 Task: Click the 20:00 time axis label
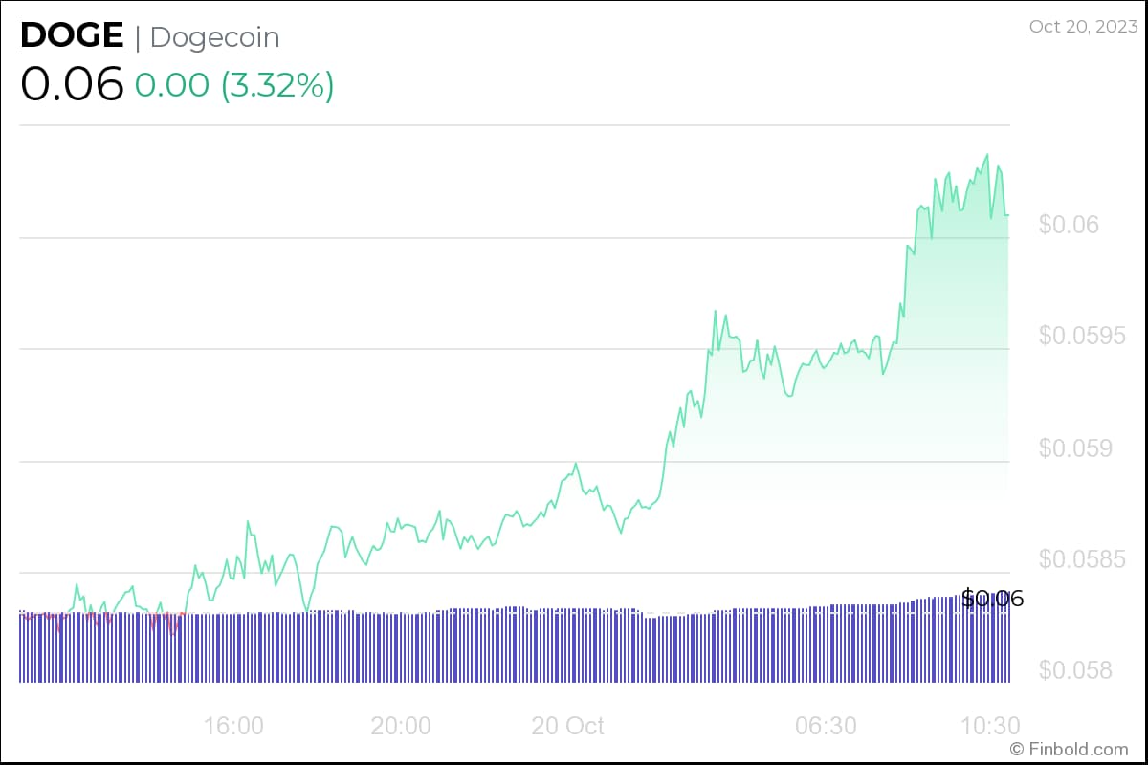401,726
